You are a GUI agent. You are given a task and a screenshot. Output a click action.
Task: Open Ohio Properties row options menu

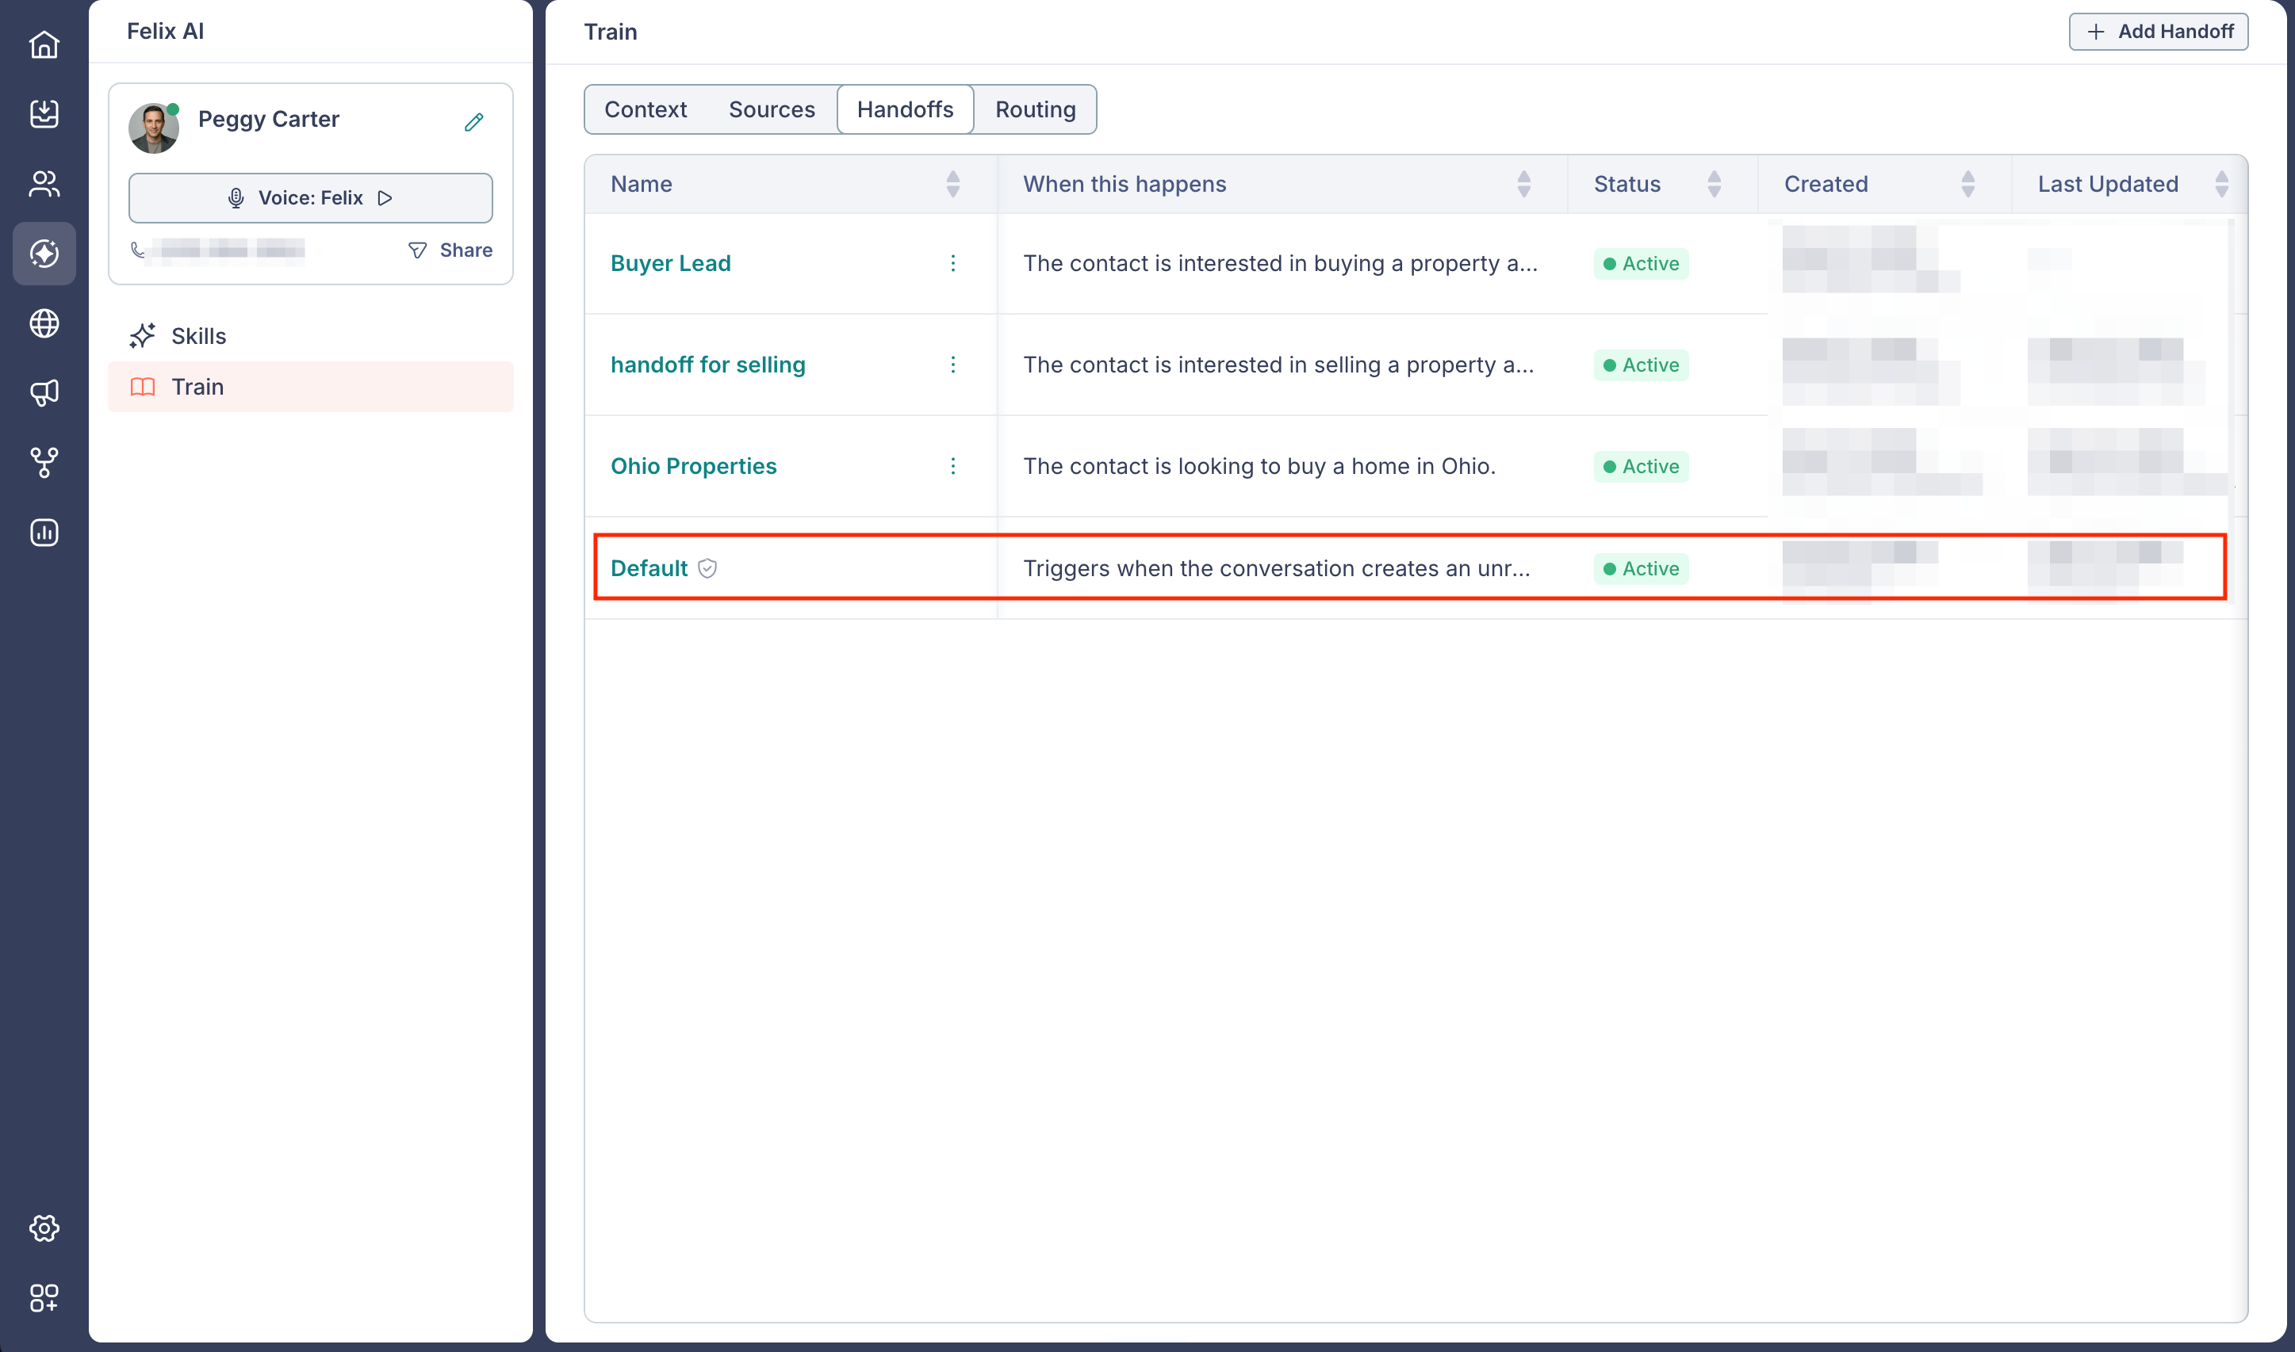[952, 467]
